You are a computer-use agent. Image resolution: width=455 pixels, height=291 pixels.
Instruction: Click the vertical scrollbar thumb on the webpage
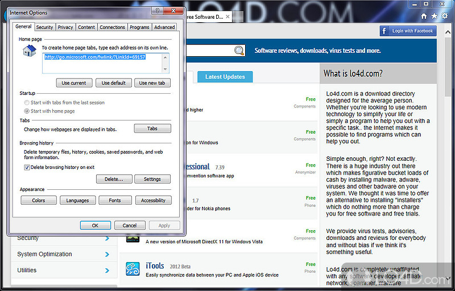tap(448, 66)
